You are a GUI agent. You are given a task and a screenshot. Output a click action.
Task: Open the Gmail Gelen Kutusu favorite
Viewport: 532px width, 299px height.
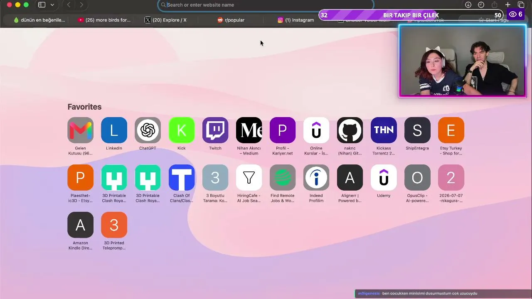pyautogui.click(x=80, y=130)
